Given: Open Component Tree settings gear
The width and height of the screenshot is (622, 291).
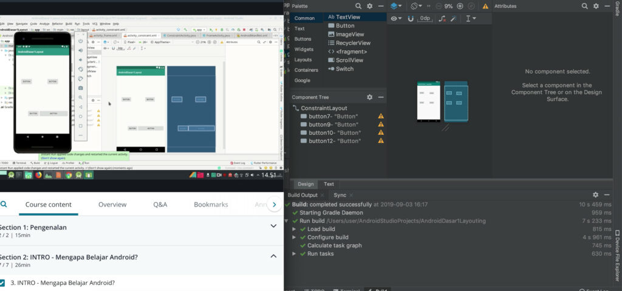Looking at the screenshot, I should 369,97.
